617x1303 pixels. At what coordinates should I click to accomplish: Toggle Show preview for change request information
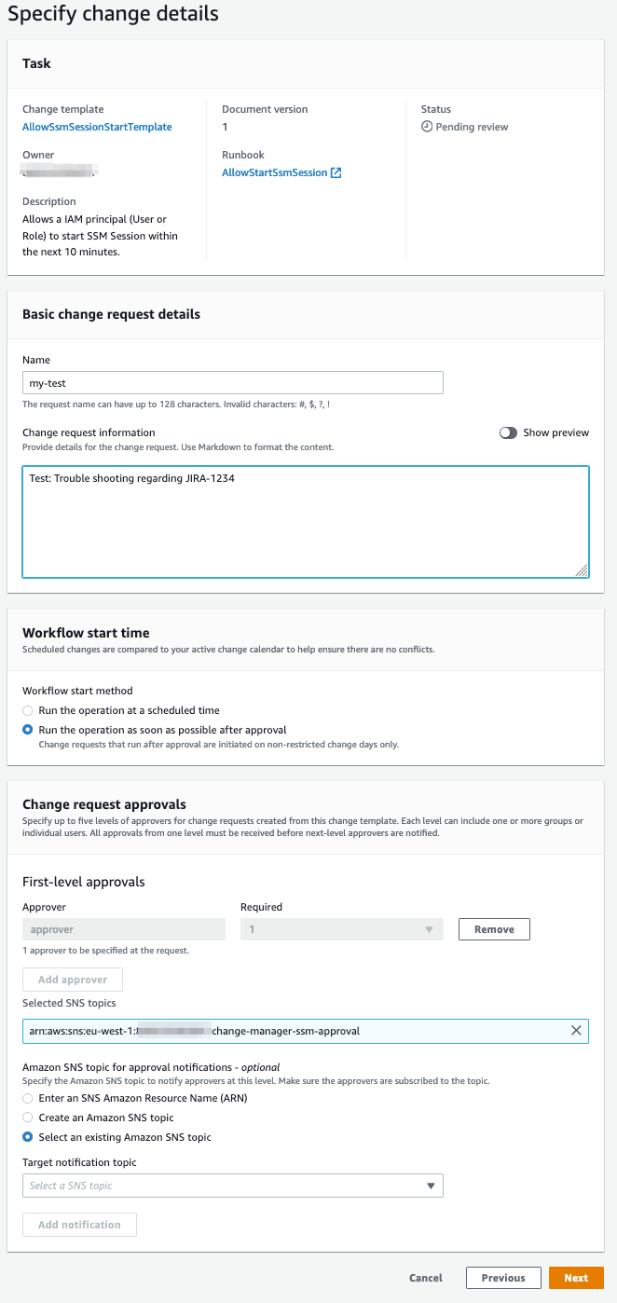click(x=509, y=432)
